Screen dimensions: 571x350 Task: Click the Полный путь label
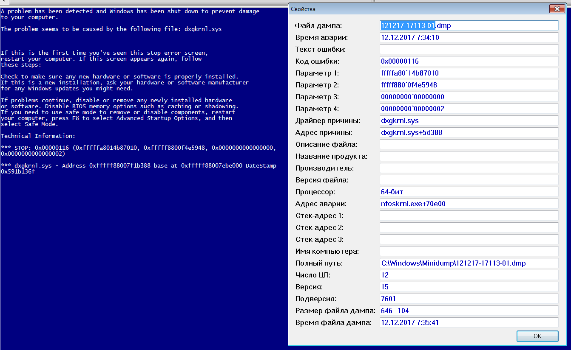tap(319, 263)
